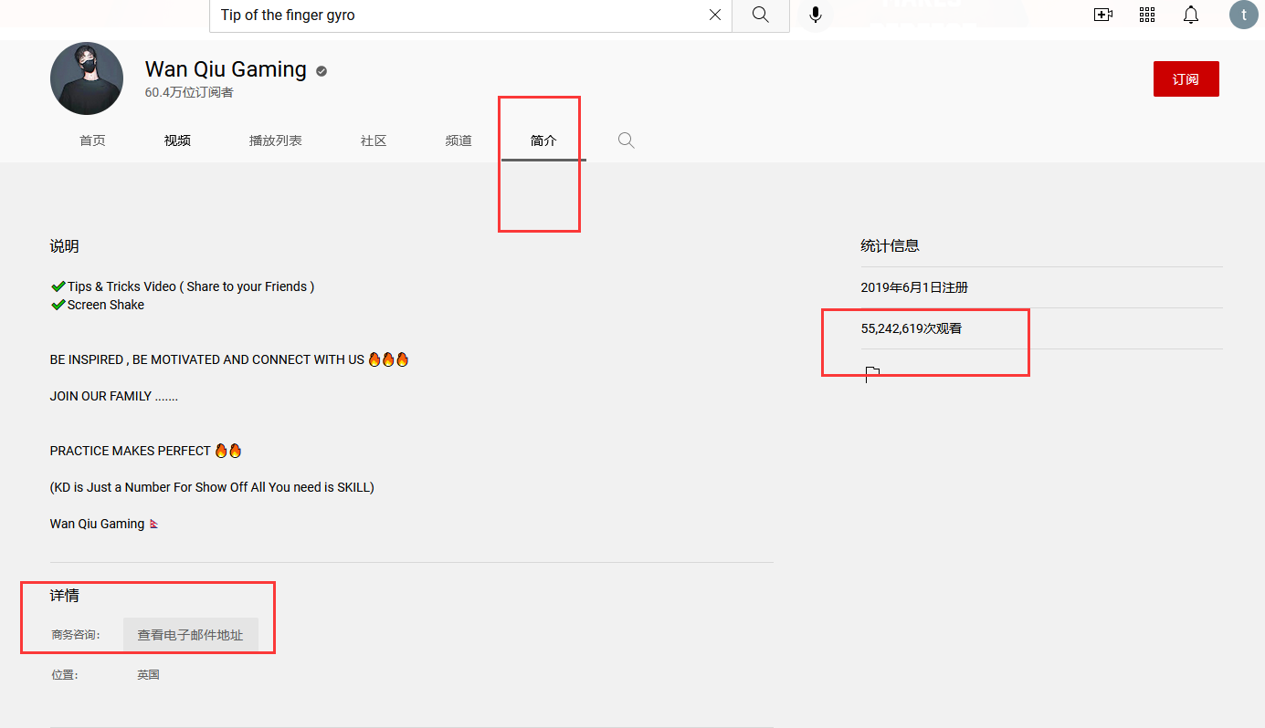
Task: Select the 社区 tab
Action: pos(374,140)
